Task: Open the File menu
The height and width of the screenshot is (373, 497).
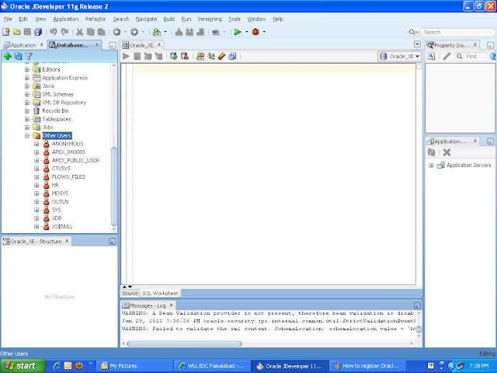Action: point(8,19)
